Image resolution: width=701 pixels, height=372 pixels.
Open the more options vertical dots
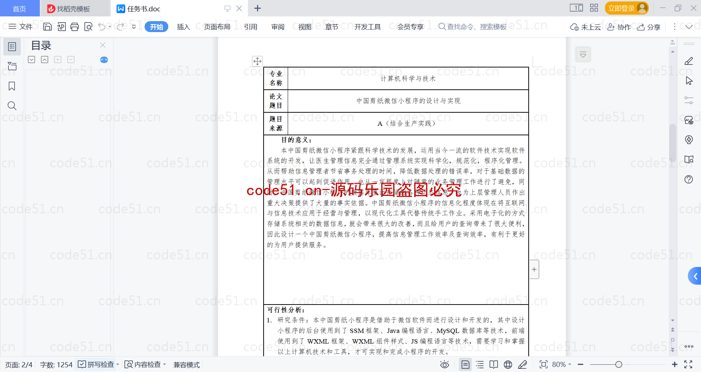(674, 27)
